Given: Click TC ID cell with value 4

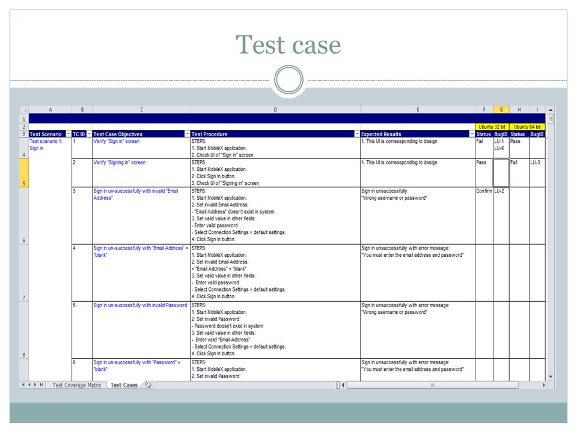Looking at the screenshot, I should [82, 273].
